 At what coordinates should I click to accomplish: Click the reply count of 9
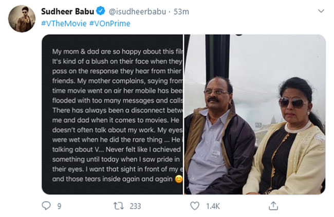[60, 206]
